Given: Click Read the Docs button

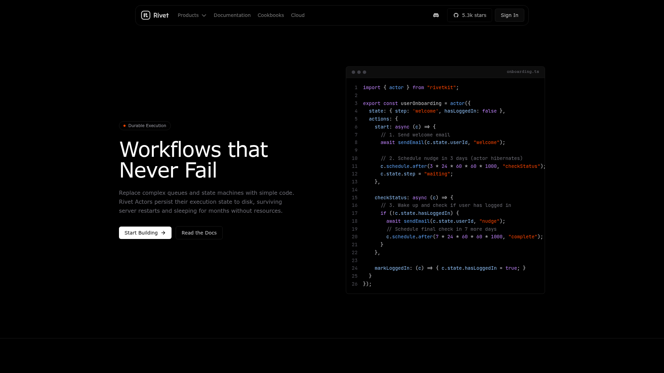Looking at the screenshot, I should [199, 233].
